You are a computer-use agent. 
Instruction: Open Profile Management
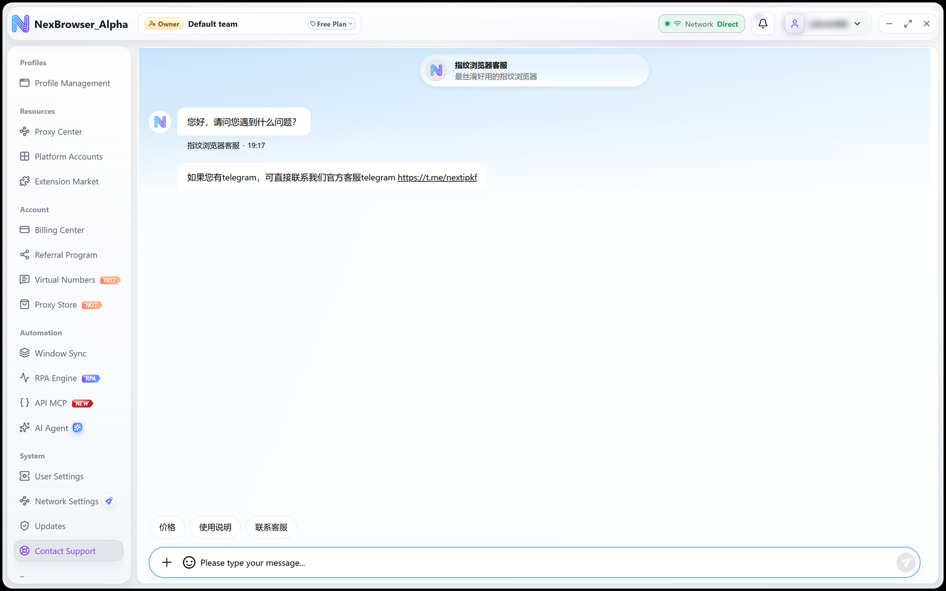click(68, 83)
